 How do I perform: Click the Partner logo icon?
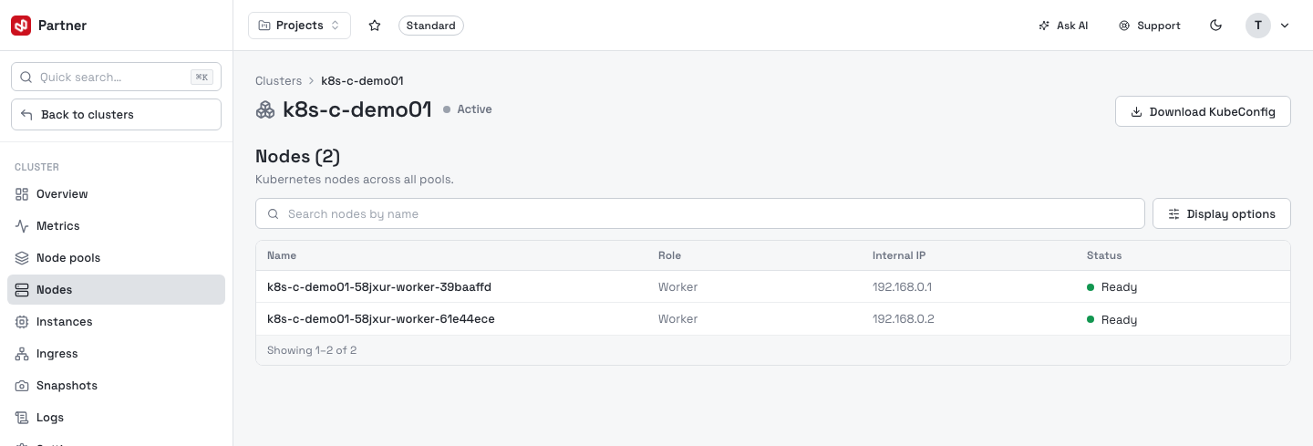tap(21, 26)
